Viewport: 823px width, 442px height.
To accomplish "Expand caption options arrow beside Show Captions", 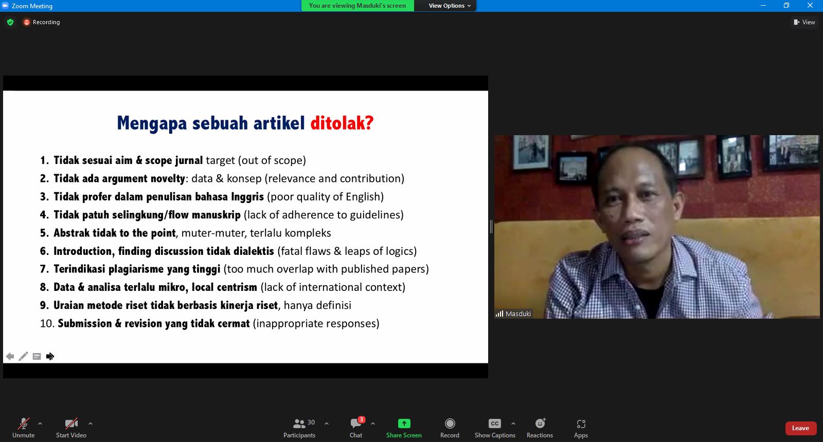I will click(x=513, y=423).
